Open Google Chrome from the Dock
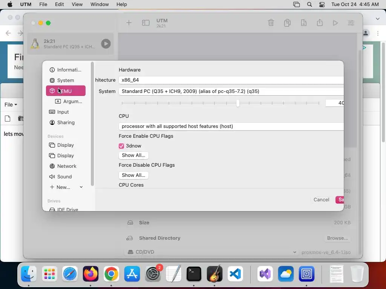Image resolution: width=386 pixels, height=289 pixels. tap(111, 274)
